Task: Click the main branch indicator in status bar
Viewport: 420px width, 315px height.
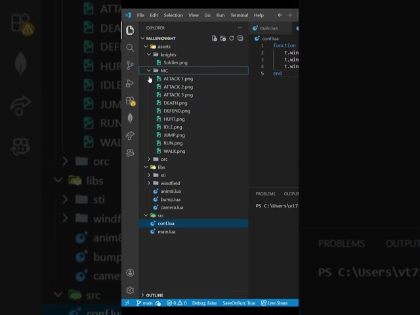Action: [x=144, y=303]
